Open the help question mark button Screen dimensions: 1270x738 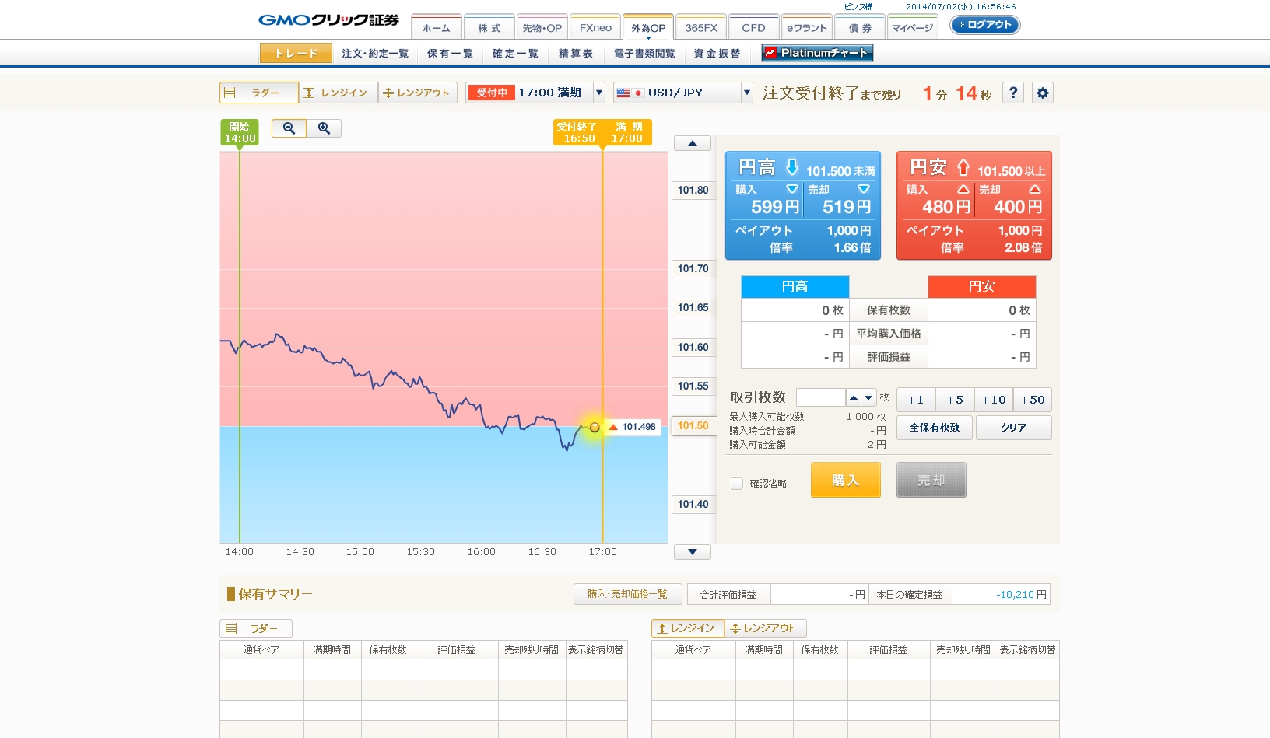(1012, 93)
